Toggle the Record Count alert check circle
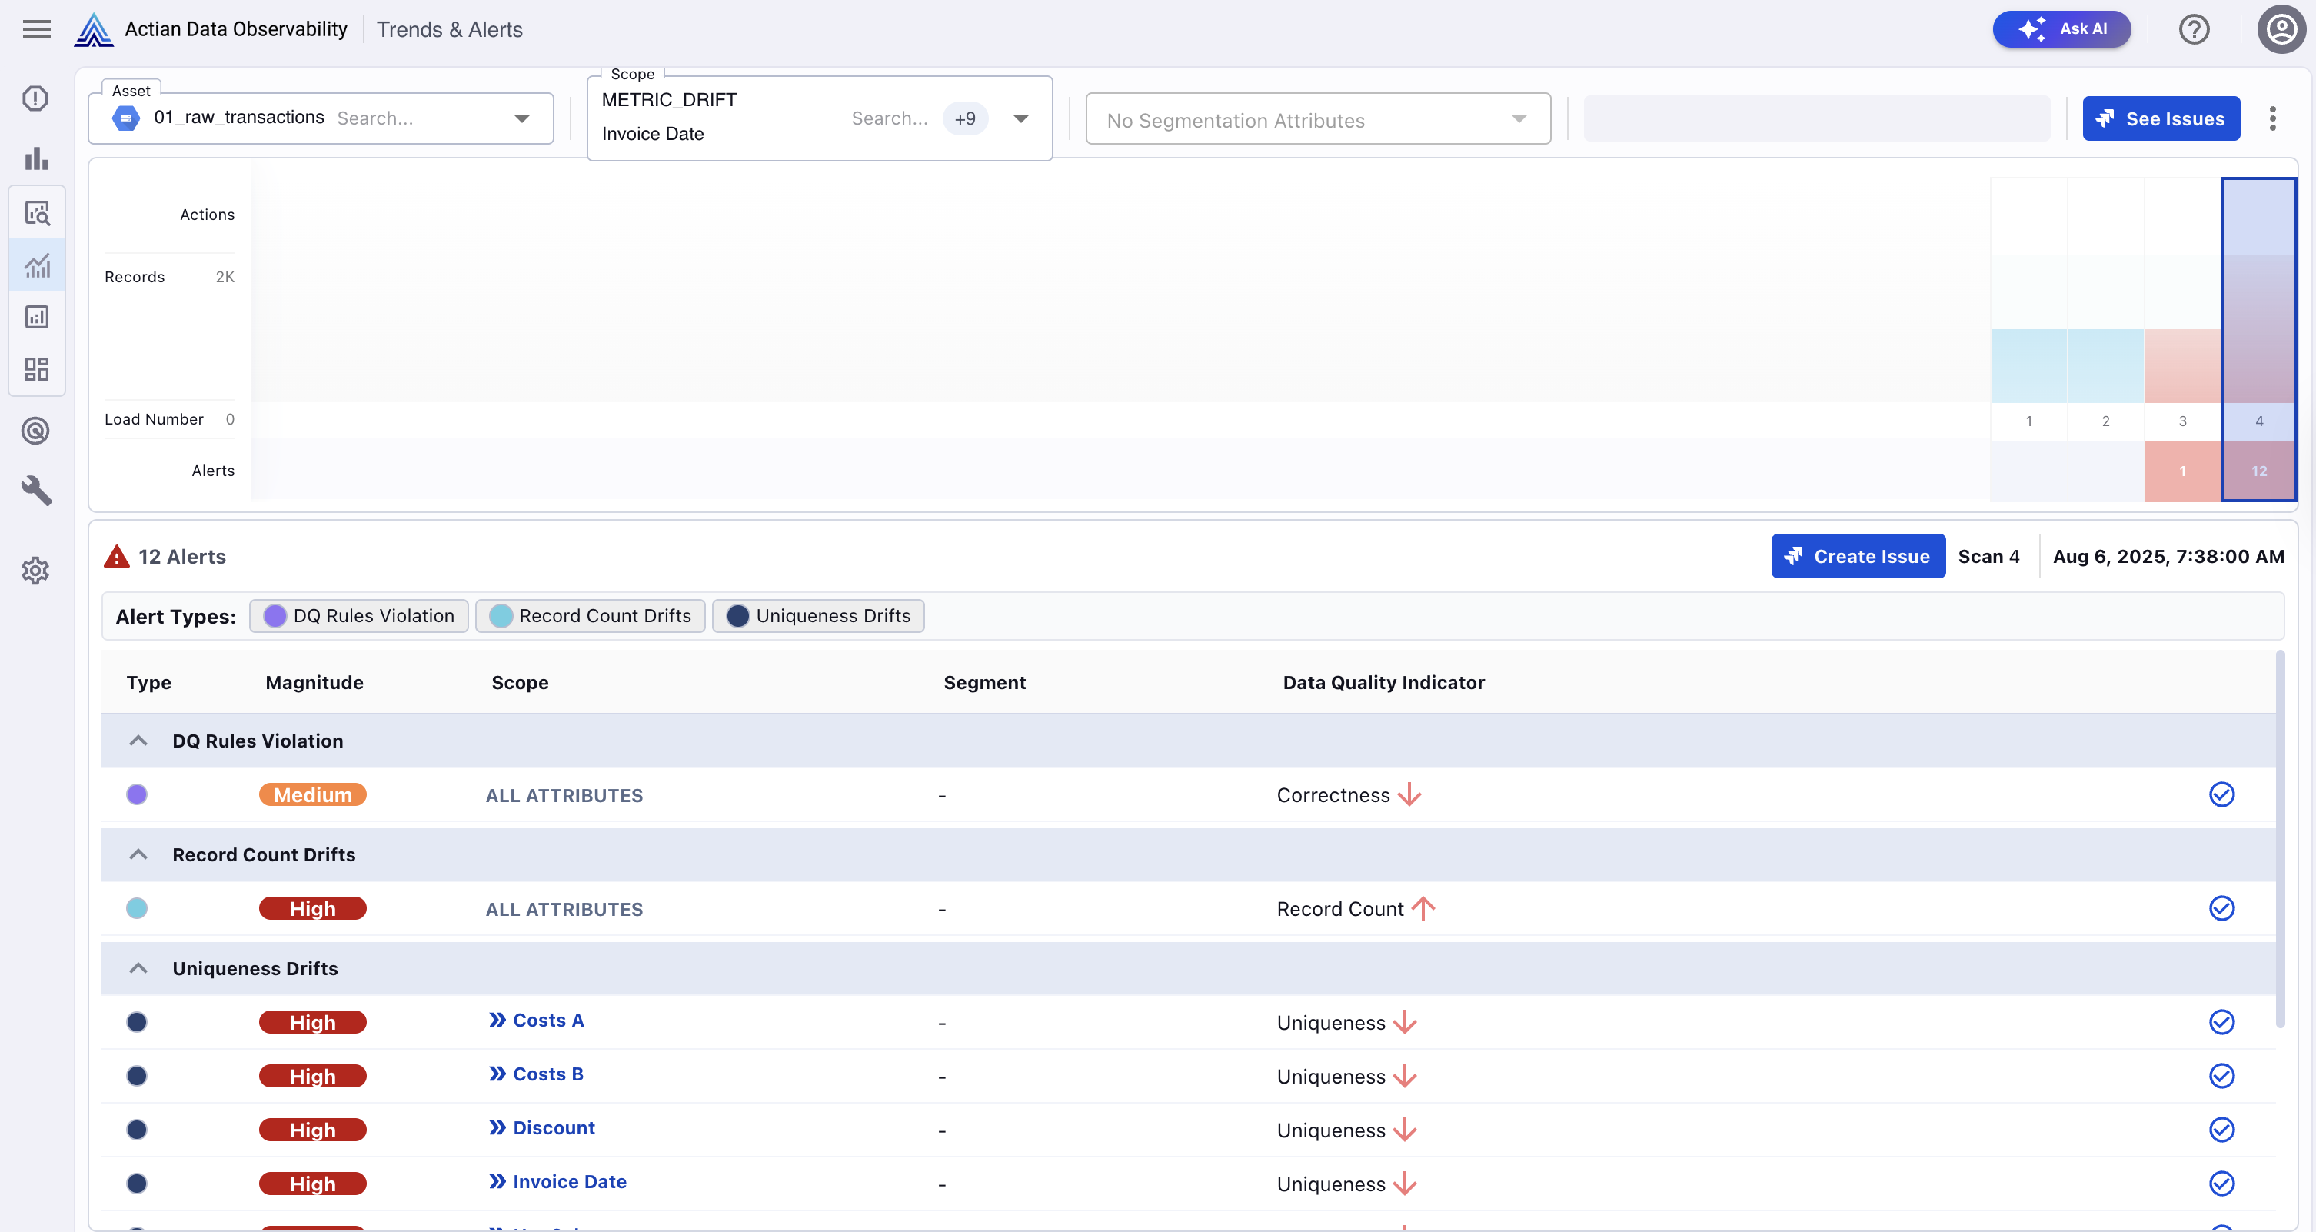2316x1232 pixels. coord(2221,908)
